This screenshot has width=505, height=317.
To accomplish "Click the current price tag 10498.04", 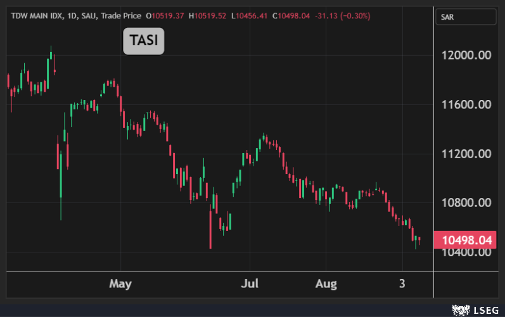I will coord(468,240).
